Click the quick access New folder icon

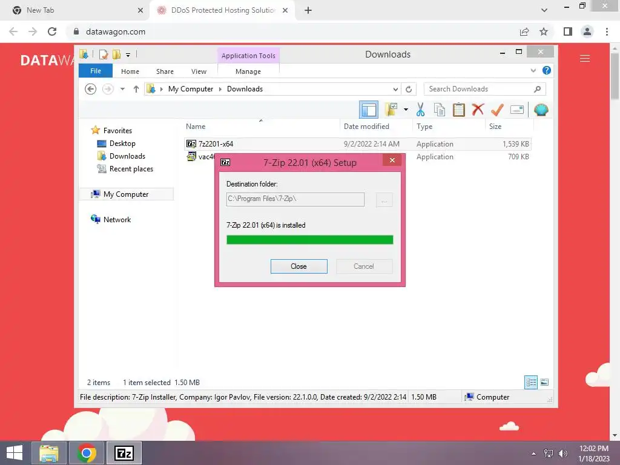point(116,54)
